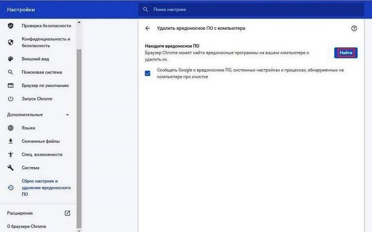Open Конфиденциальность и безопасность section

[x=46, y=42]
